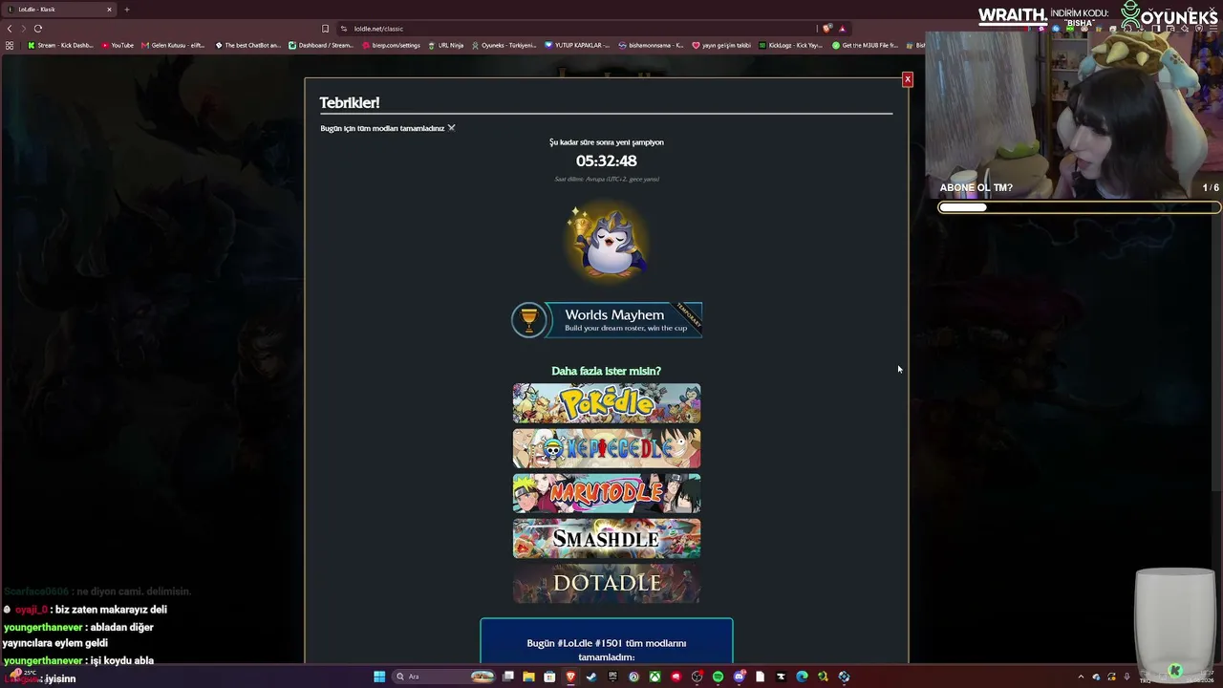Viewport: 1223px width, 688px height.
Task: Open The best ChatBot bookmark
Action: [248, 45]
